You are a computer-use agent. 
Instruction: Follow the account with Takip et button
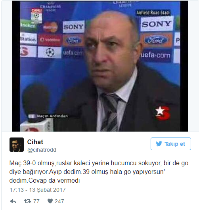[x=171, y=144]
